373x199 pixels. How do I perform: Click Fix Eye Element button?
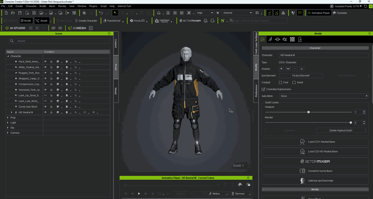point(301,75)
